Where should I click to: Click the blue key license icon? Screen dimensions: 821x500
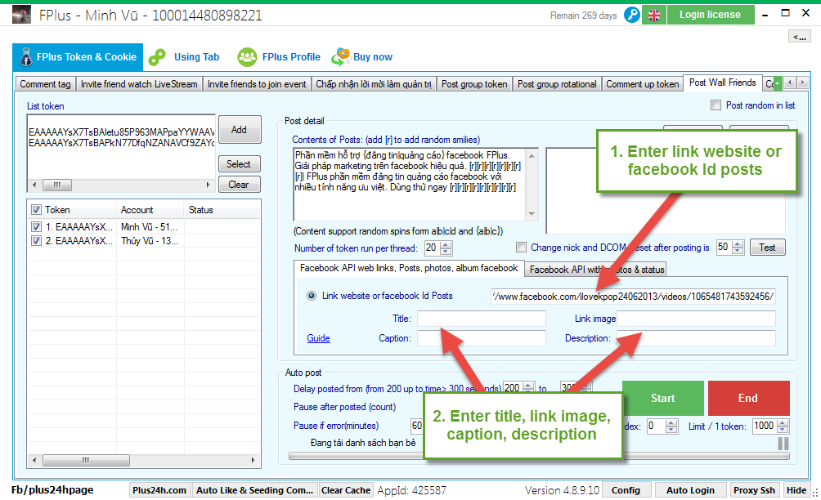(x=632, y=15)
